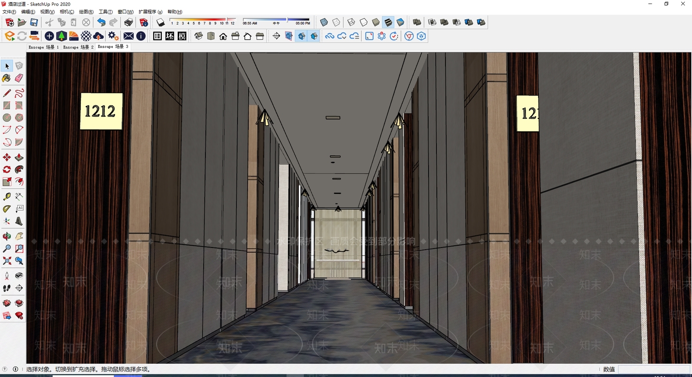Pick the Tape Measure tool

[x=7, y=196]
